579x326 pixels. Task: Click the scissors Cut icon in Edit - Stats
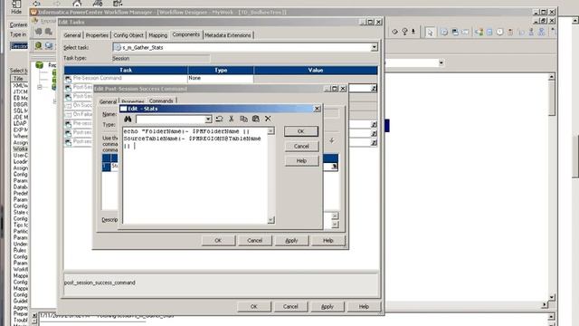232,119
